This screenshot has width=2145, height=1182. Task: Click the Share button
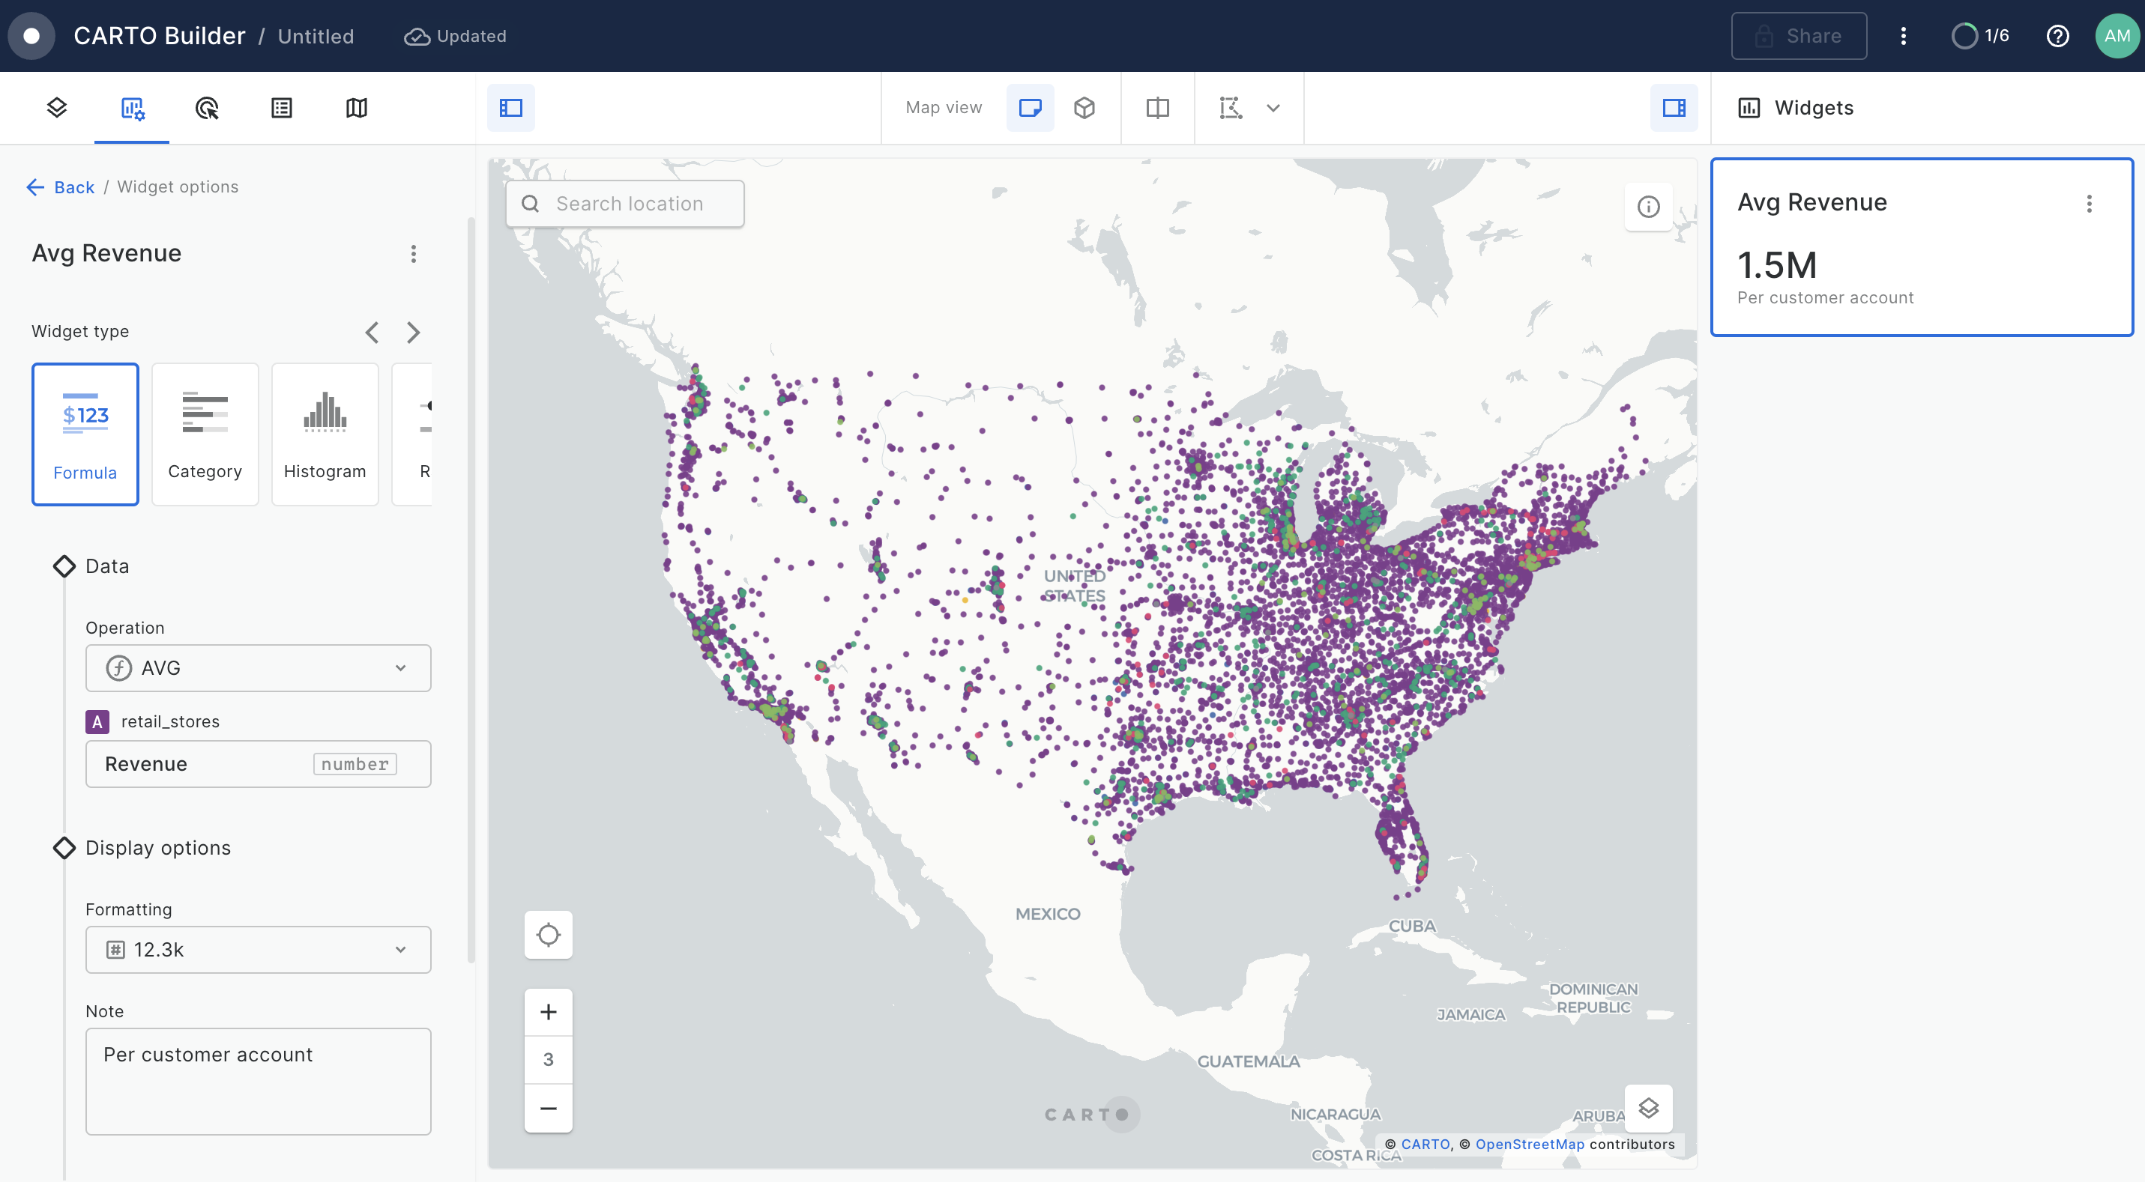1799,36
